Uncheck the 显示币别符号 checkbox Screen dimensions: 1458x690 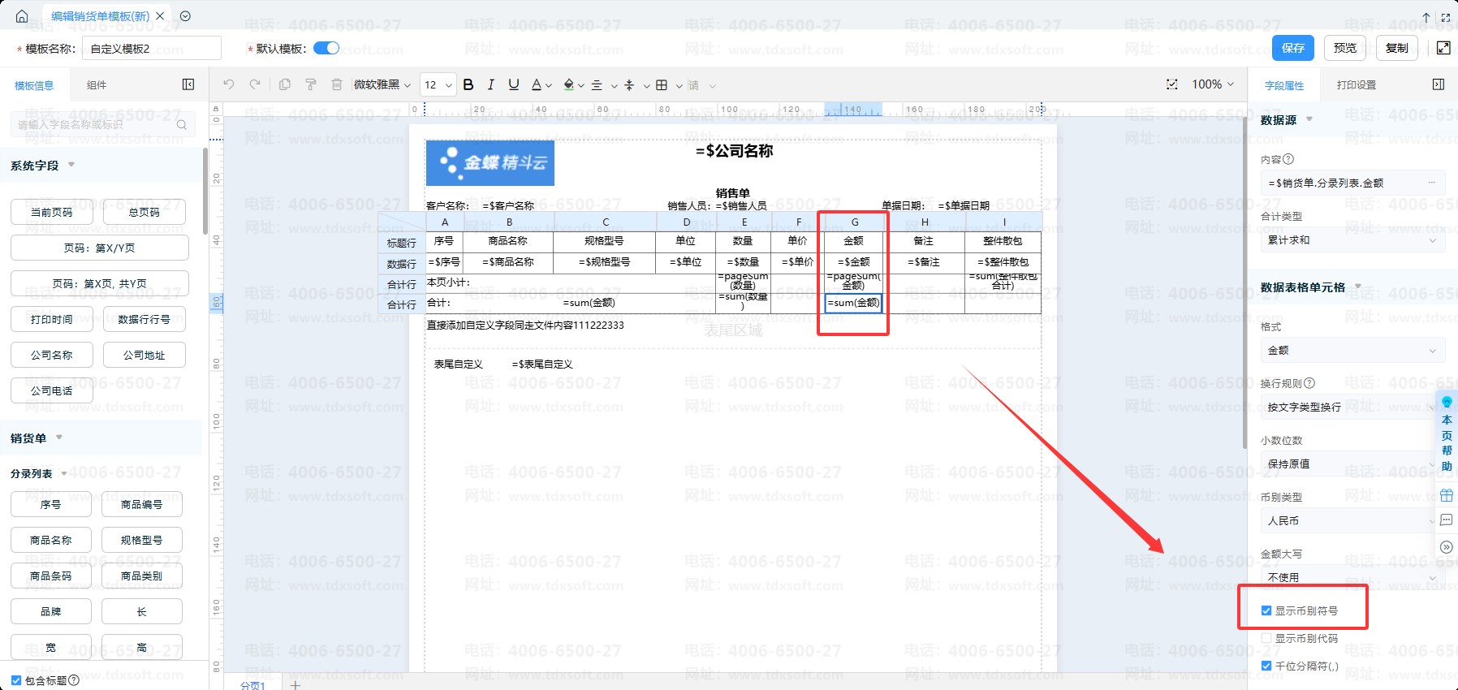tap(1266, 610)
